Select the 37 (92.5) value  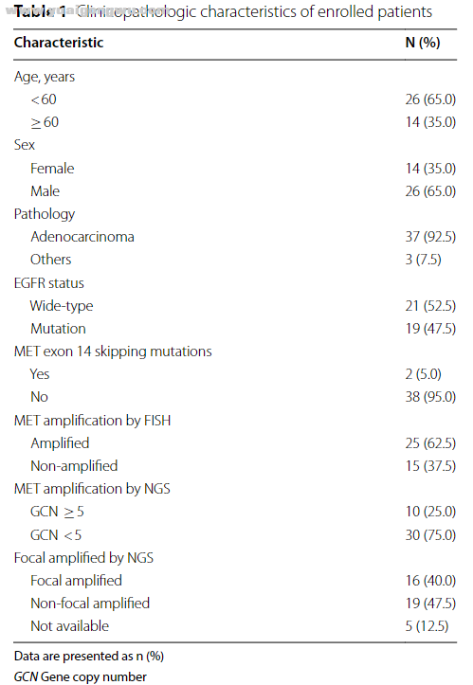point(430,237)
